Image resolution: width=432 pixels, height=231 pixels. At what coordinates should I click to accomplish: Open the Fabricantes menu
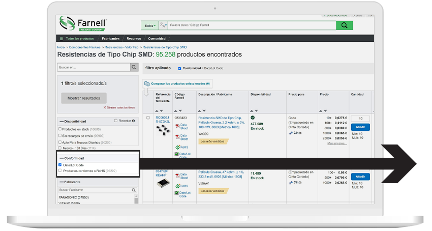click(110, 39)
